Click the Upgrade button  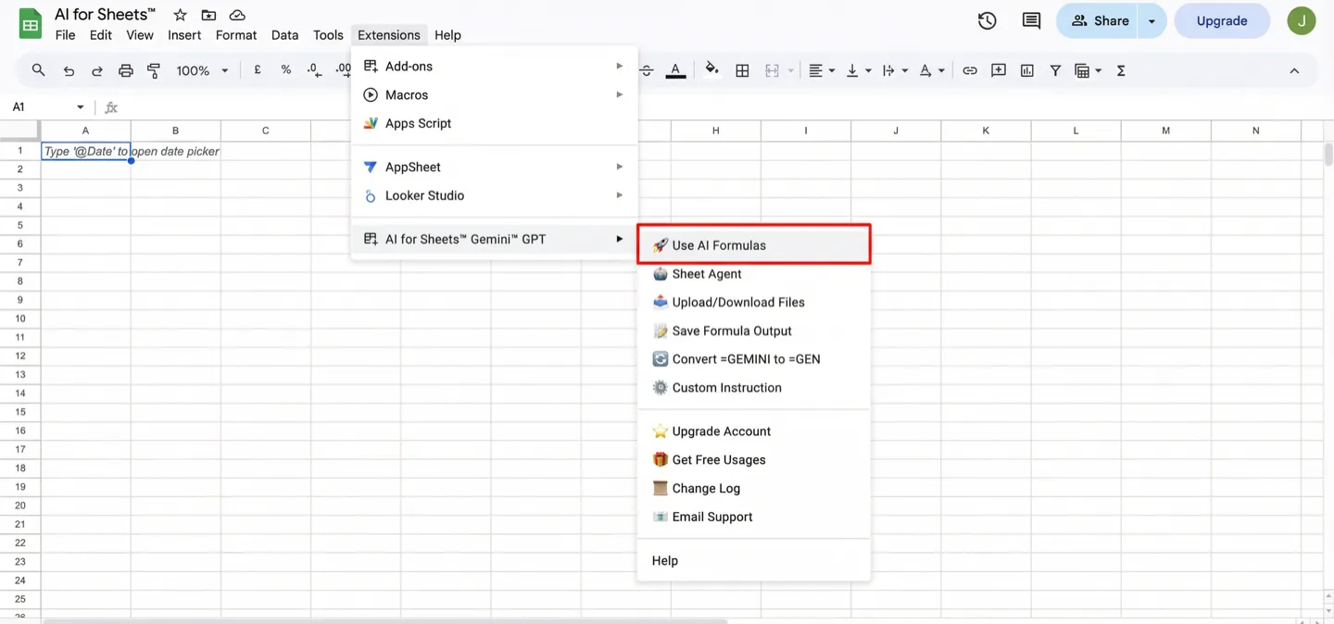point(1221,19)
